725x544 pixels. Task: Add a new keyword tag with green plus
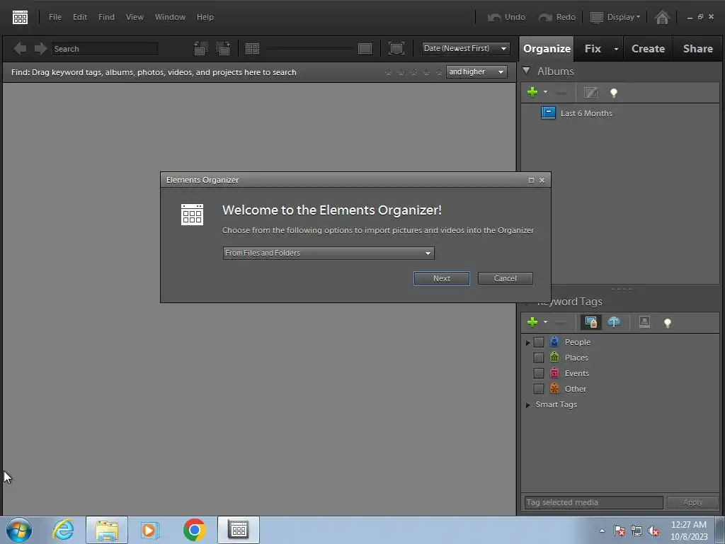[x=532, y=322]
